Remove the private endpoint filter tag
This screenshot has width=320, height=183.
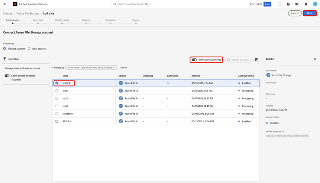[114, 68]
